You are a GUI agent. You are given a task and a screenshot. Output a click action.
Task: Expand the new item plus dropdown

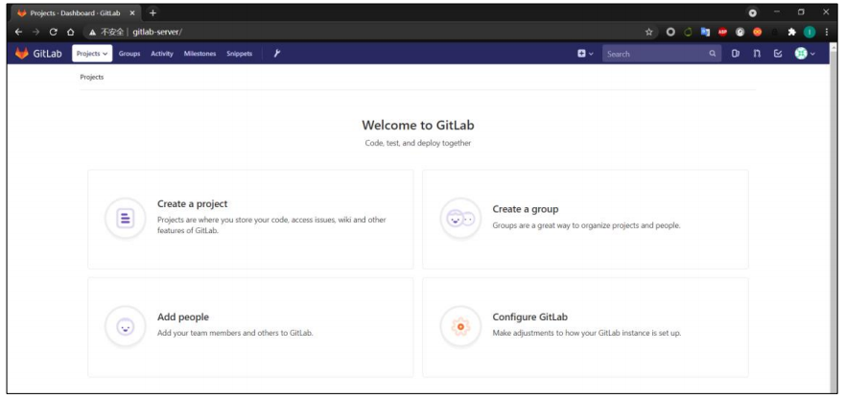[x=585, y=54]
